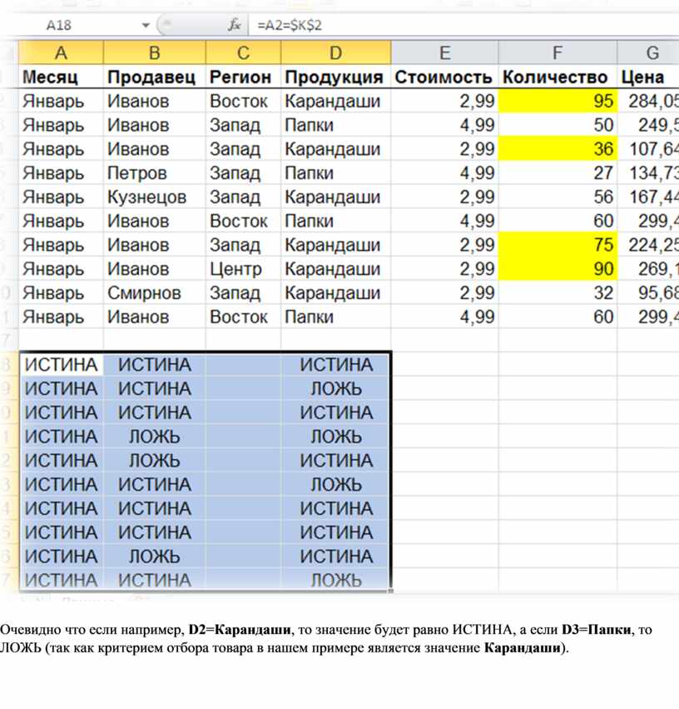
Task: Click the 'Регион' header cell
Action: [243, 77]
